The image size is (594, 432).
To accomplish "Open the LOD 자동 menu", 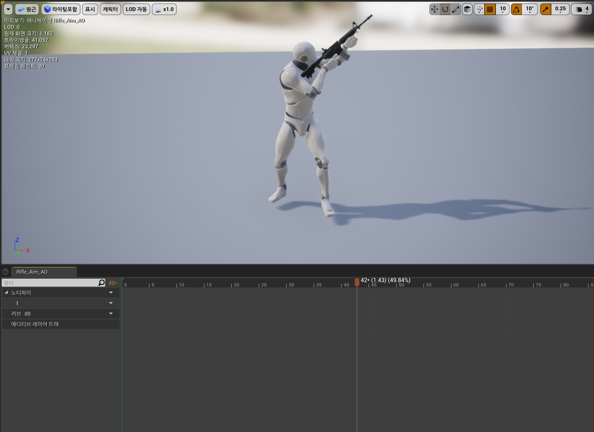I will [x=136, y=9].
